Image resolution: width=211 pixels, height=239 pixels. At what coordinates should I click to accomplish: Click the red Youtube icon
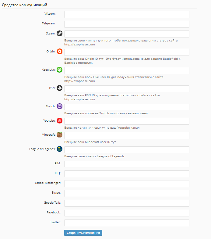(60, 121)
